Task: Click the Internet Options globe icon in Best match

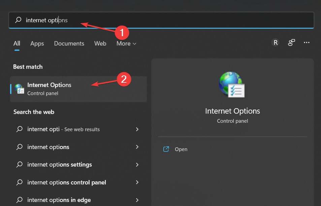Action: 20,89
